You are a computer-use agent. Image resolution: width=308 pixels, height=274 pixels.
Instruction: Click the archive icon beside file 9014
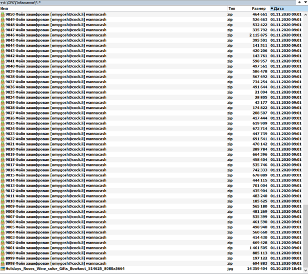(x=3, y=180)
